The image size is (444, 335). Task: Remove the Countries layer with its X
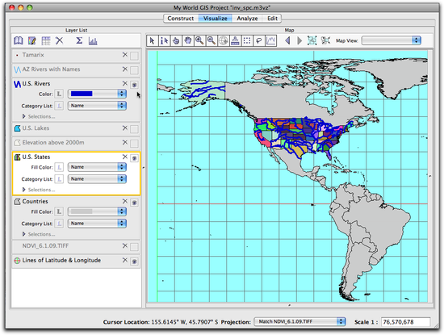coord(125,201)
